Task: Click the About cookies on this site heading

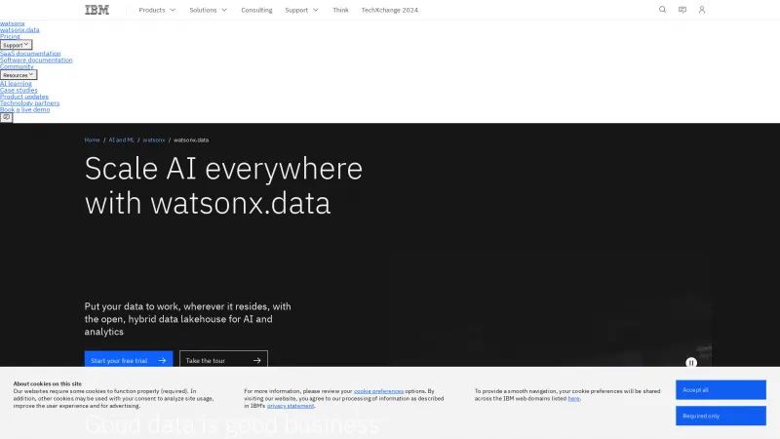Action: pyautogui.click(x=47, y=383)
